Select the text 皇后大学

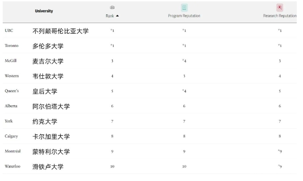point(45,91)
